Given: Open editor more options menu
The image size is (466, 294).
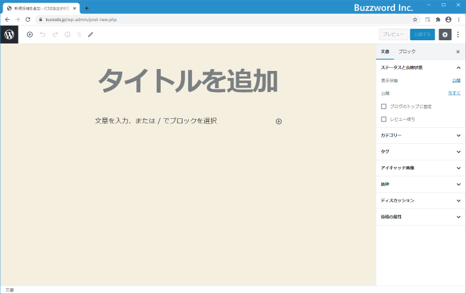Looking at the screenshot, I should 458,35.
